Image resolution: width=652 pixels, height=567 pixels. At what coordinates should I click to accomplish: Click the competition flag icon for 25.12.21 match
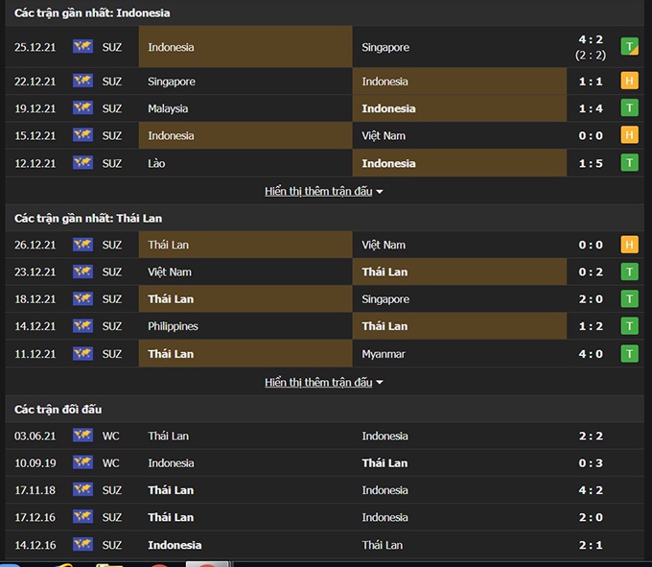[x=82, y=46]
